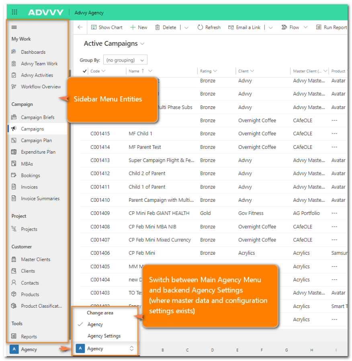Viewport: 352px width, 361px height.
Task: Switch to Agency Settings area
Action: (104, 336)
